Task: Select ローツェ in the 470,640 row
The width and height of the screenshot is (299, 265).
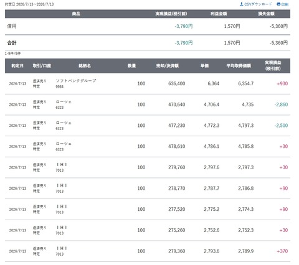Action: click(64, 102)
